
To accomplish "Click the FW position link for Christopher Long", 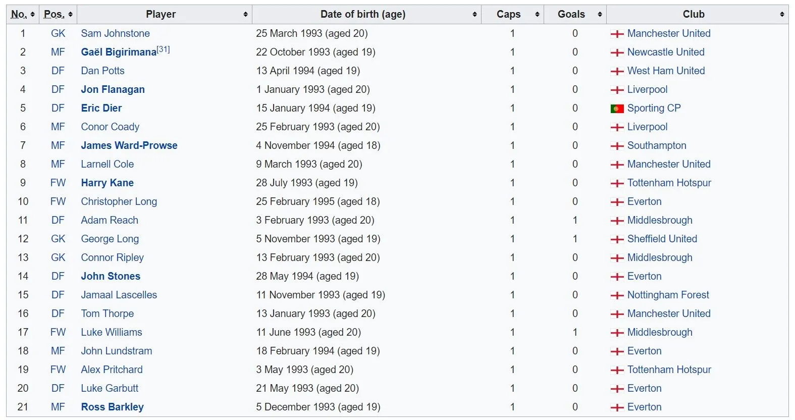I will coord(58,201).
